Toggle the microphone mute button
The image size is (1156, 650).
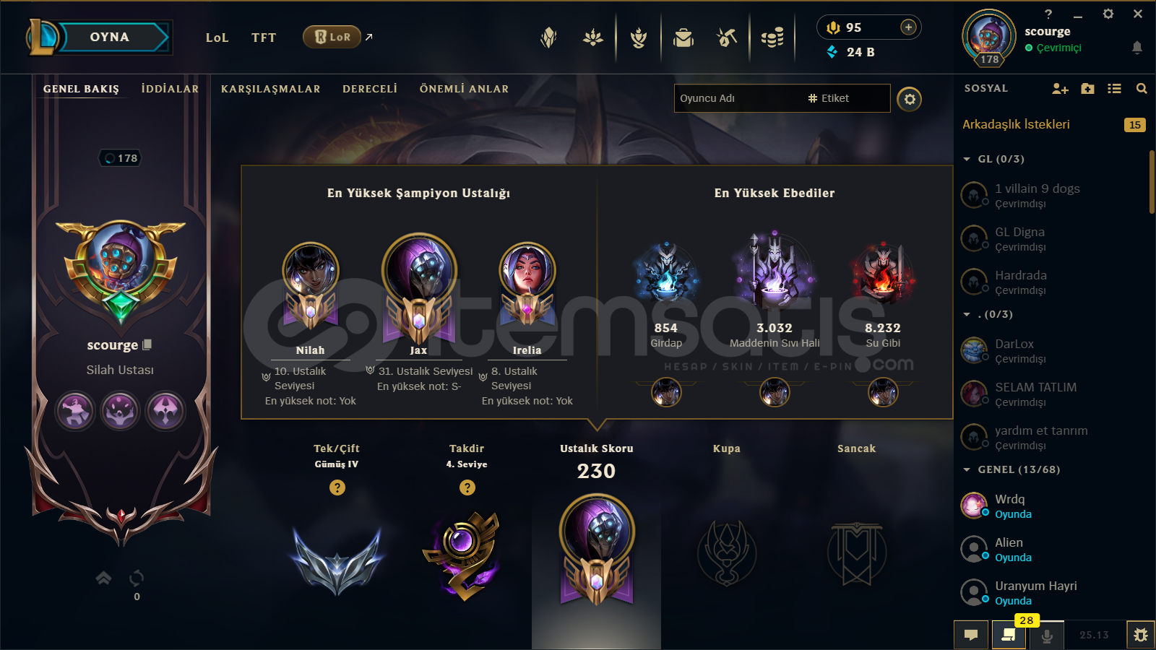[x=1047, y=636]
